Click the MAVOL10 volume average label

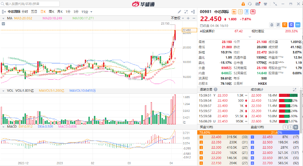(82, 90)
